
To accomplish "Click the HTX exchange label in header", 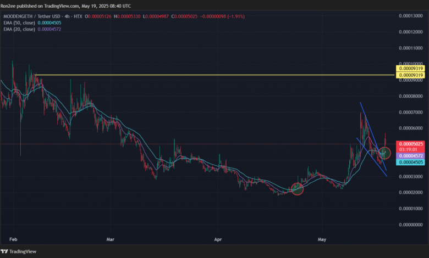I will click(x=79, y=17).
